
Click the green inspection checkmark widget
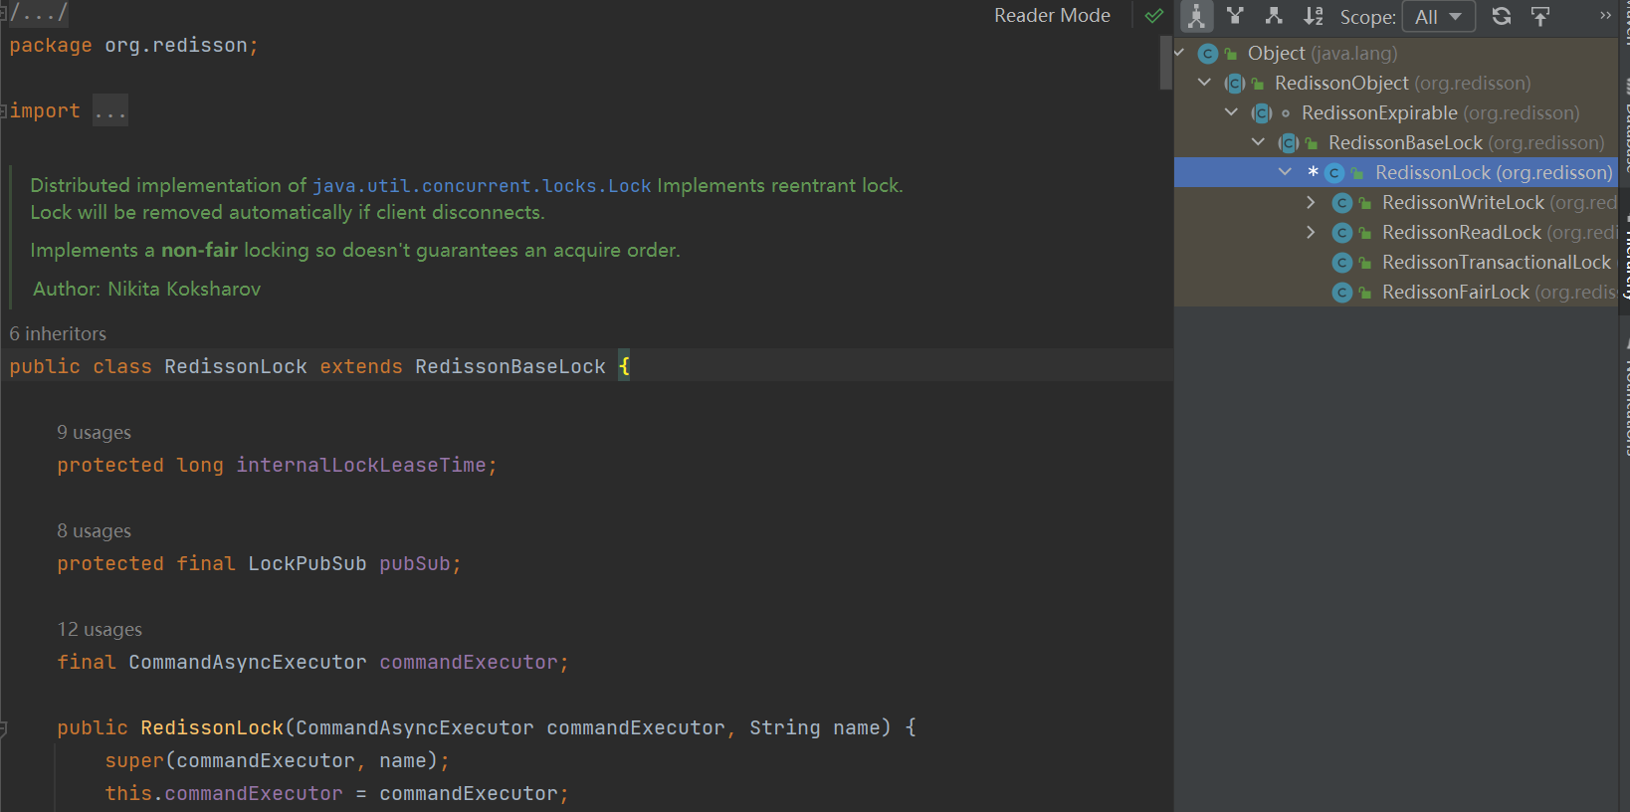pos(1154,16)
